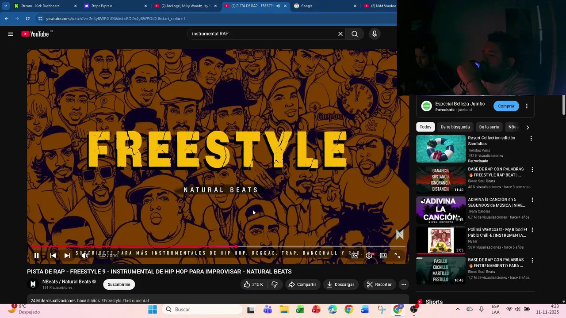
Task: Click the #Instrumental hashtag
Action: click(x=136, y=301)
